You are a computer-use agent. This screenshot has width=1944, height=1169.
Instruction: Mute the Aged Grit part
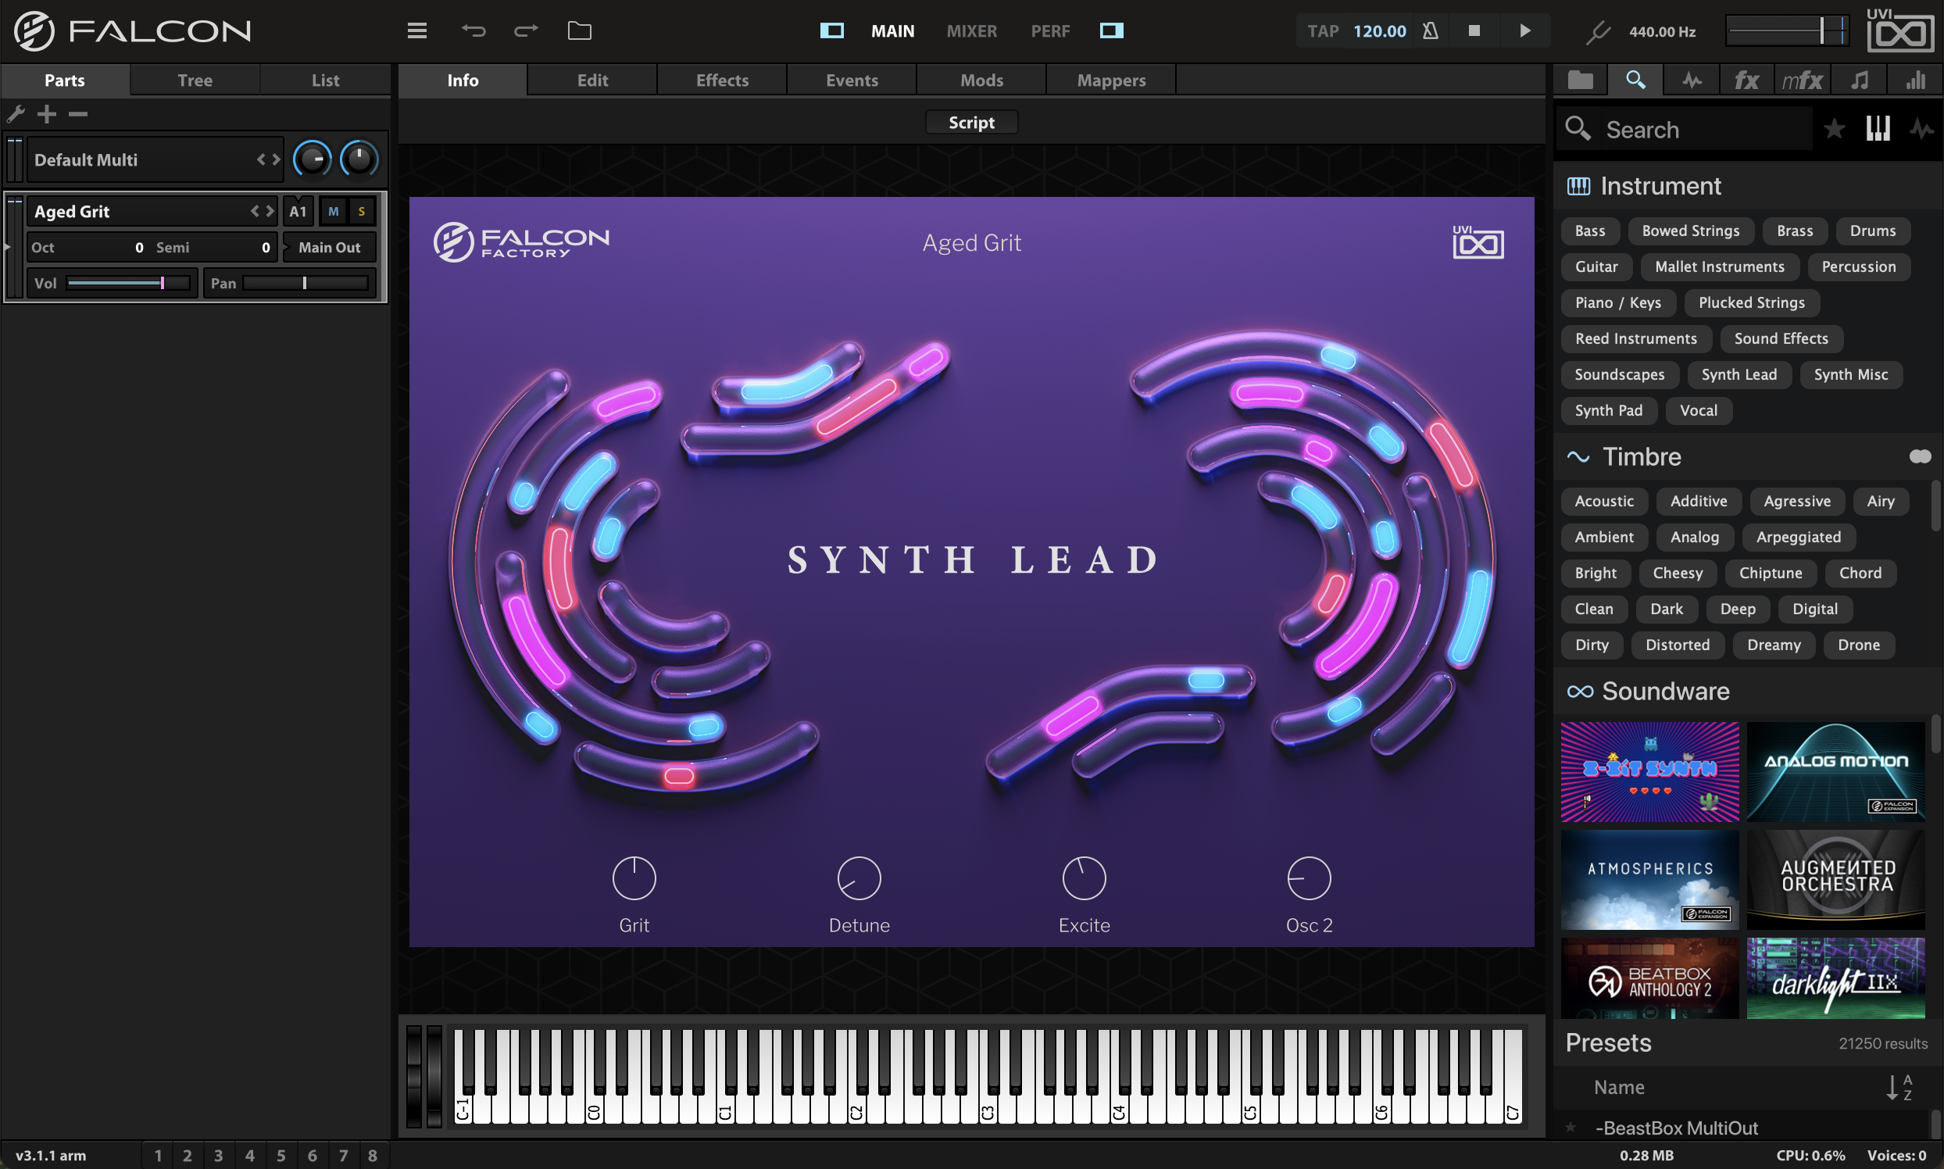333,211
